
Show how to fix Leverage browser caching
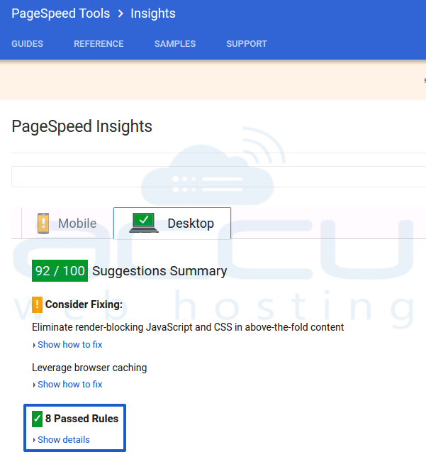coord(70,384)
